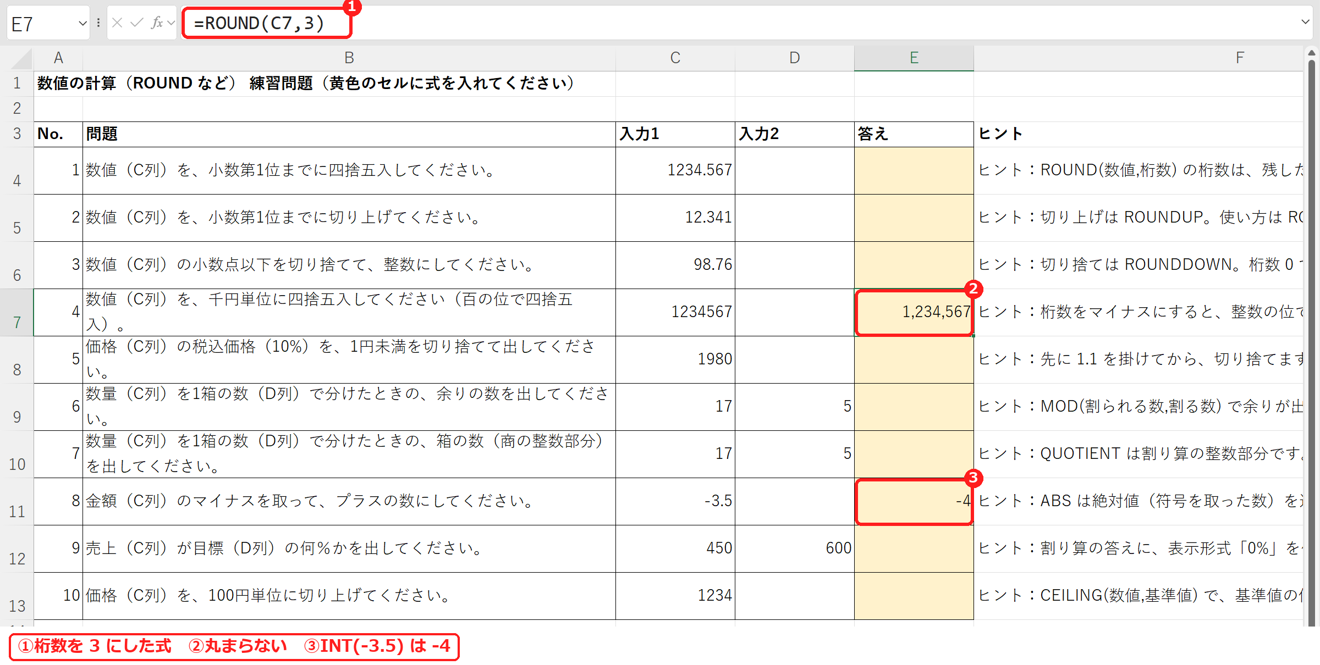The width and height of the screenshot is (1320, 665).
Task: Click the input cell containing 1234567
Action: click(x=675, y=312)
